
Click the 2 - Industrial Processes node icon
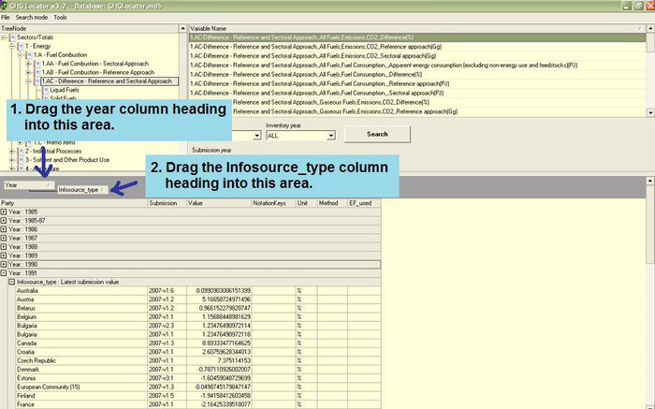tap(21, 151)
